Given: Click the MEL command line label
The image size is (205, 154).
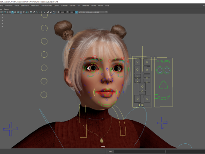Looking at the screenshot, I should coord(110,151).
